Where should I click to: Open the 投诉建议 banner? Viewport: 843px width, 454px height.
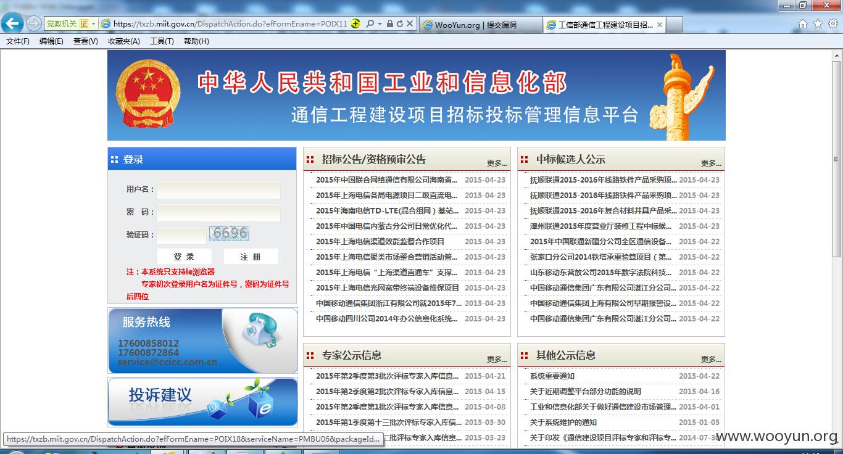(202, 402)
